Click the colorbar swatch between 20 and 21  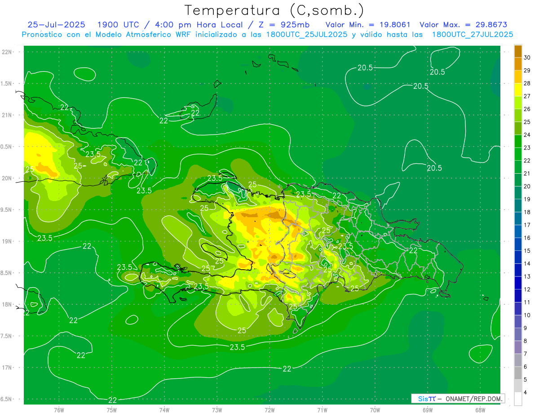(x=518, y=180)
